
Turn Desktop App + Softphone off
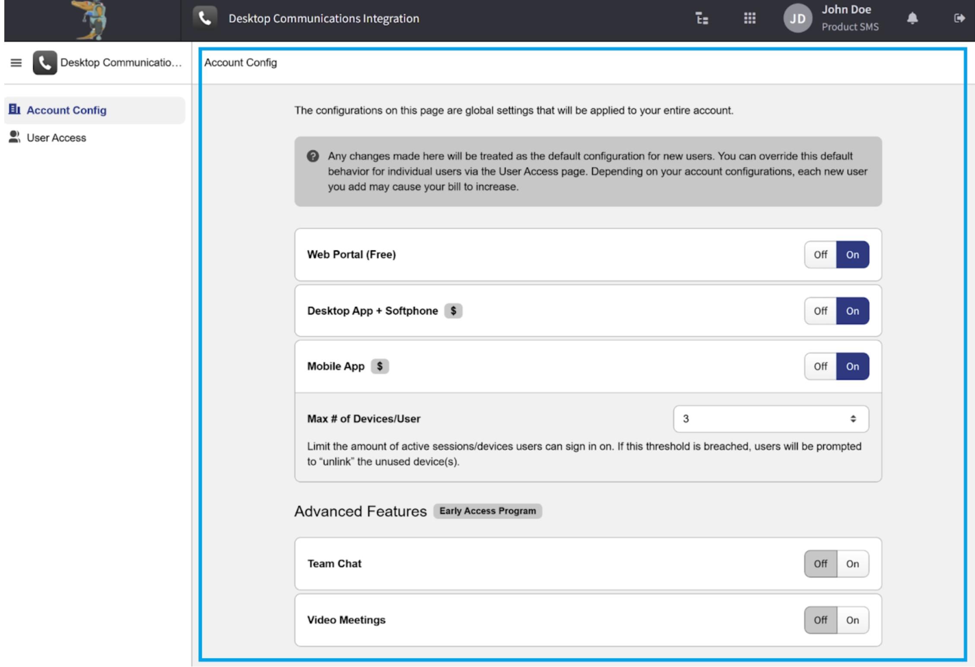(820, 311)
